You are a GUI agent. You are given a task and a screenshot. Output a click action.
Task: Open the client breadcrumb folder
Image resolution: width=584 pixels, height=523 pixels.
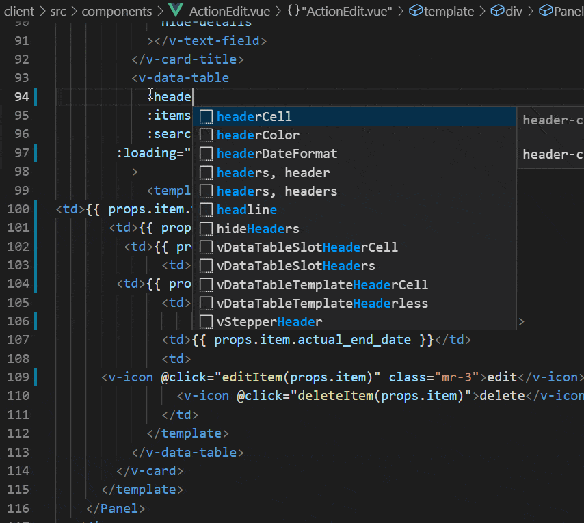click(x=19, y=11)
